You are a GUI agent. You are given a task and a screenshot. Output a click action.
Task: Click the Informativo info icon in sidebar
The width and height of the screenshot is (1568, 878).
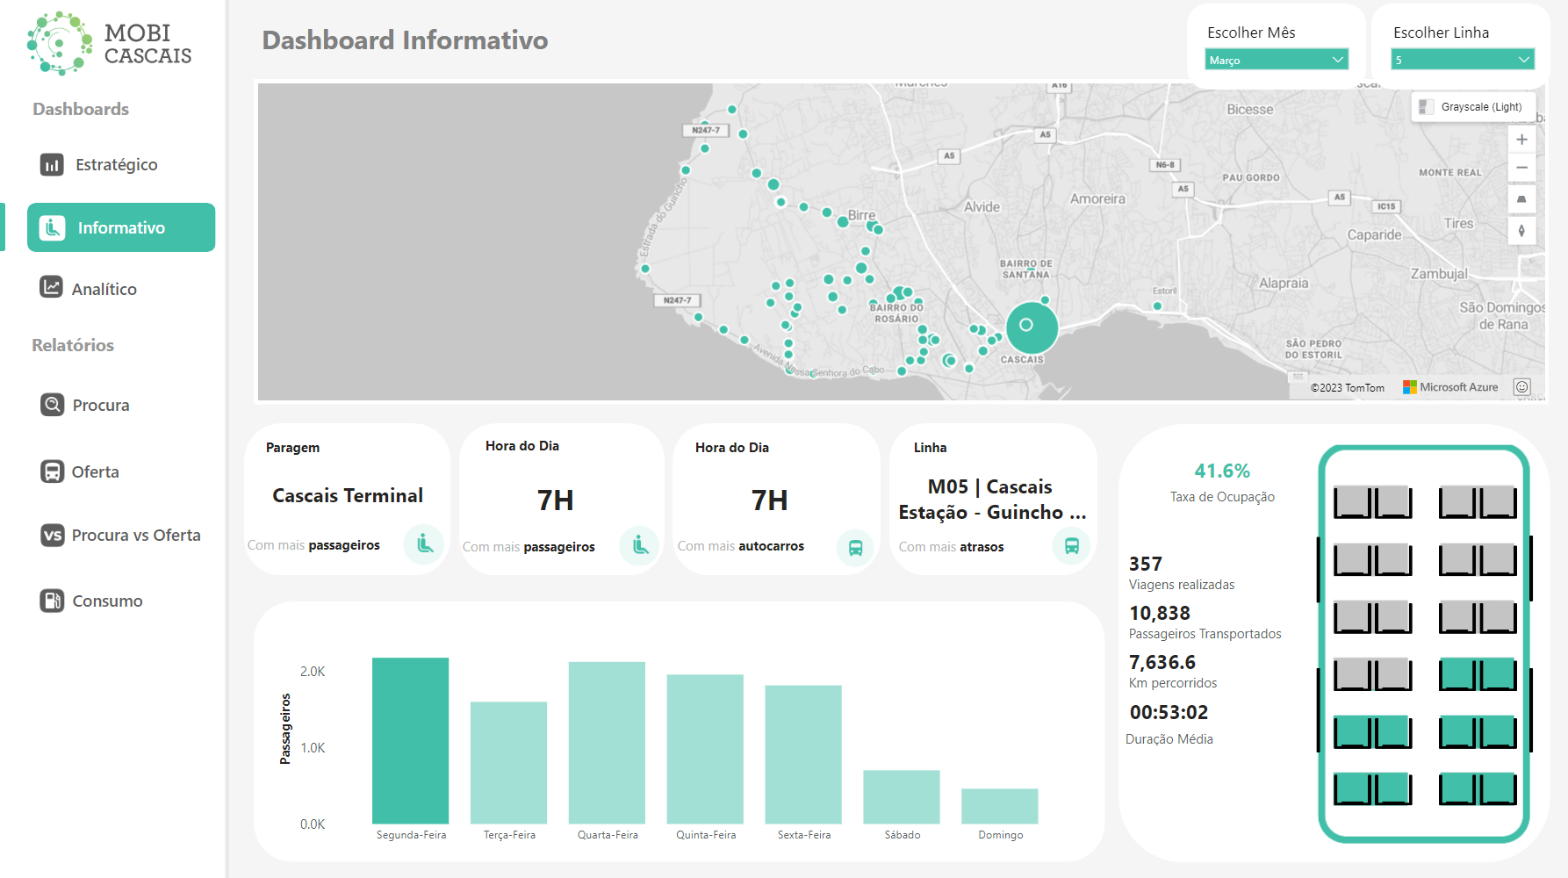click(54, 227)
